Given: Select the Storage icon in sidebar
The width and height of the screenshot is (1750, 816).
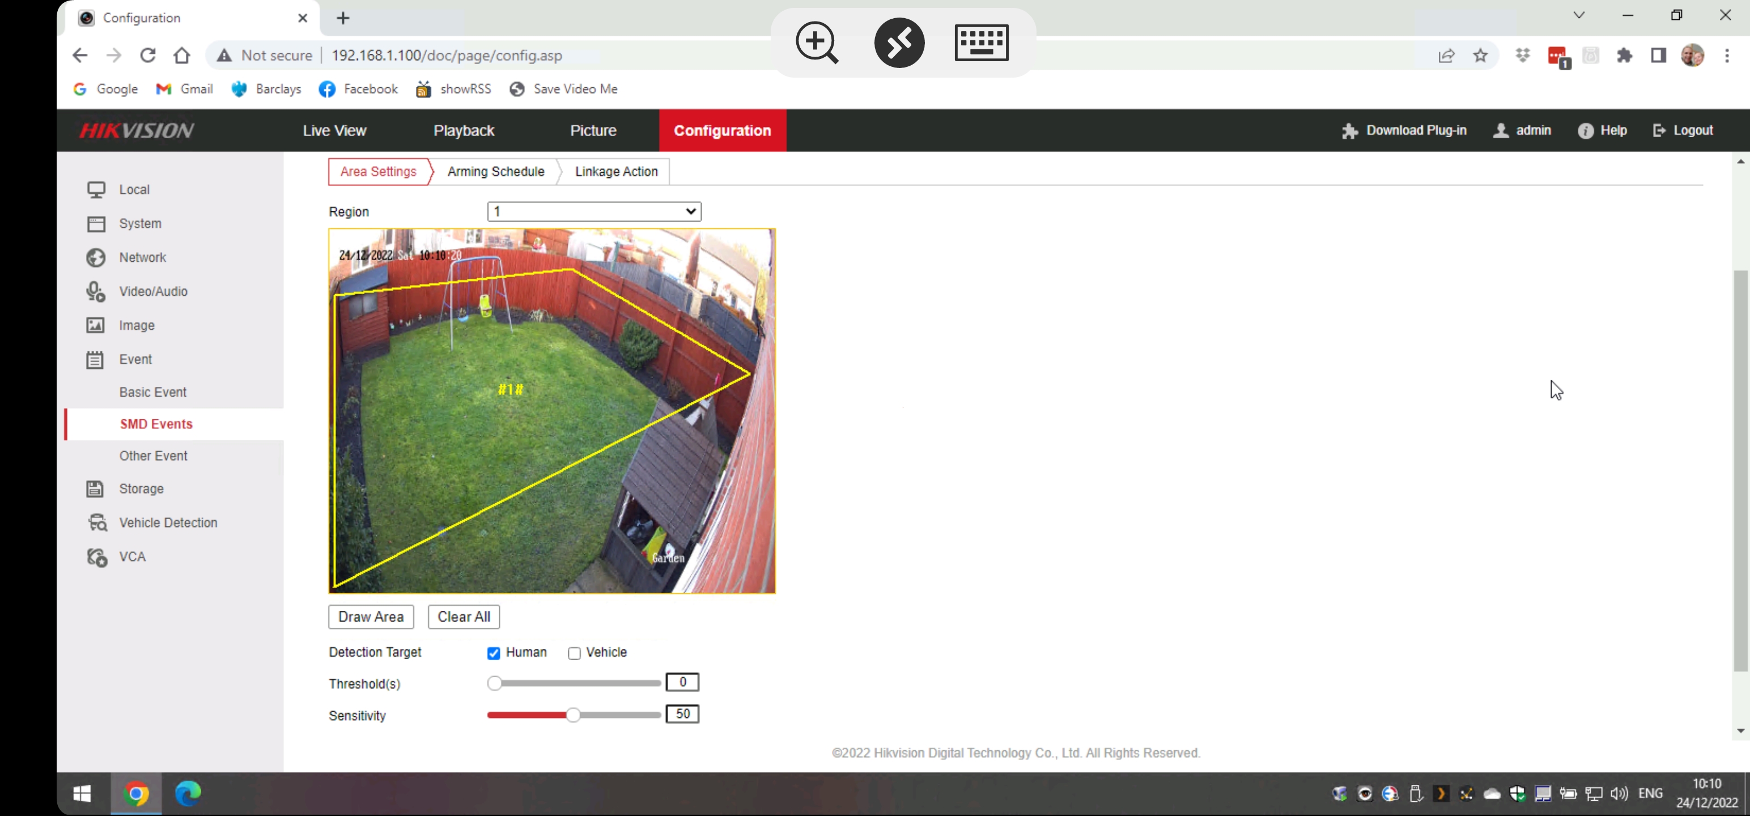Looking at the screenshot, I should [x=95, y=488].
